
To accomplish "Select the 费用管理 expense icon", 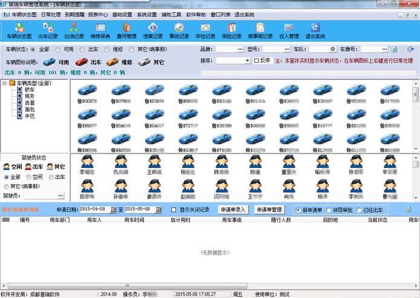I will 126,30.
